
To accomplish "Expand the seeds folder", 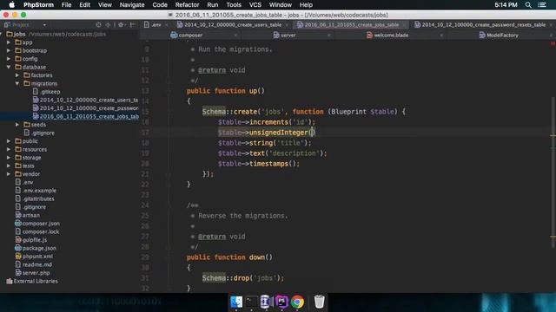I will pos(17,125).
